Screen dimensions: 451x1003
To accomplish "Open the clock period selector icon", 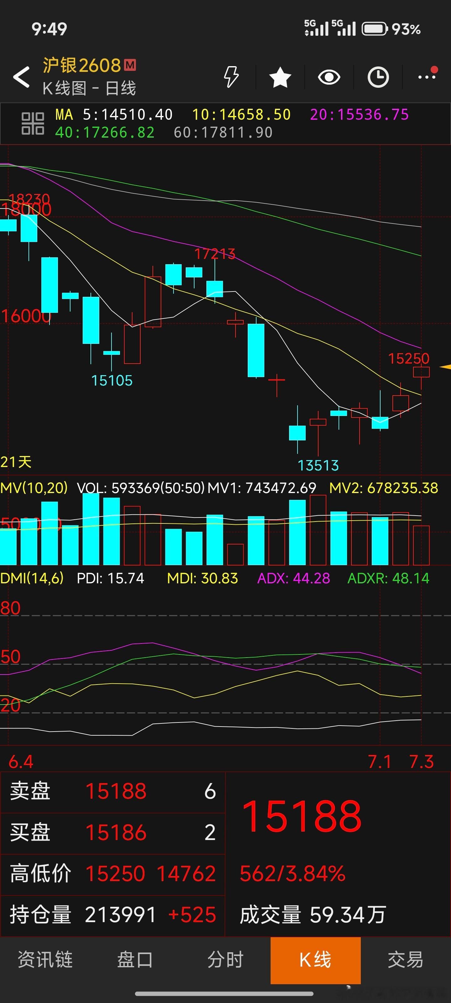I will click(x=378, y=77).
